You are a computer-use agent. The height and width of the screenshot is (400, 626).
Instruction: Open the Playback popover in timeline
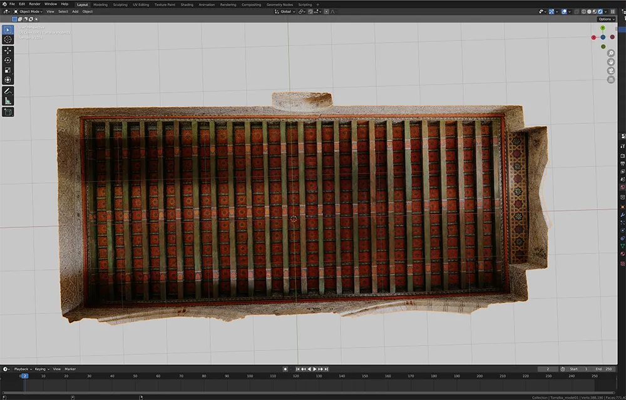pos(22,369)
